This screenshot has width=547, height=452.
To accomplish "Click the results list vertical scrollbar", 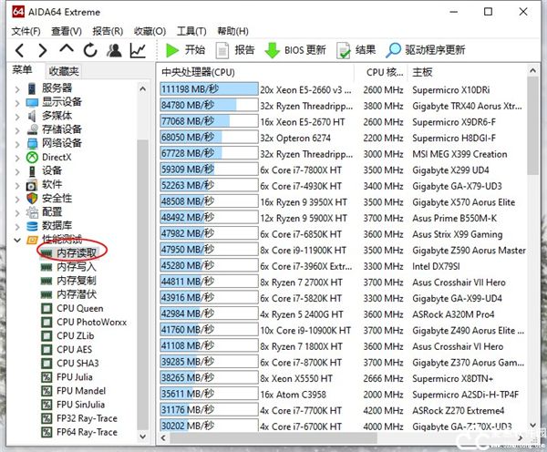I will (x=532, y=127).
